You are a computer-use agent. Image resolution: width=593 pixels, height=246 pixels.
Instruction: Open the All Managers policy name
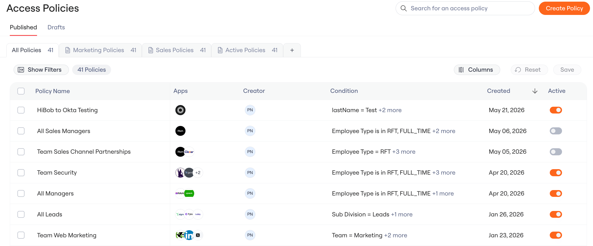tap(55, 193)
